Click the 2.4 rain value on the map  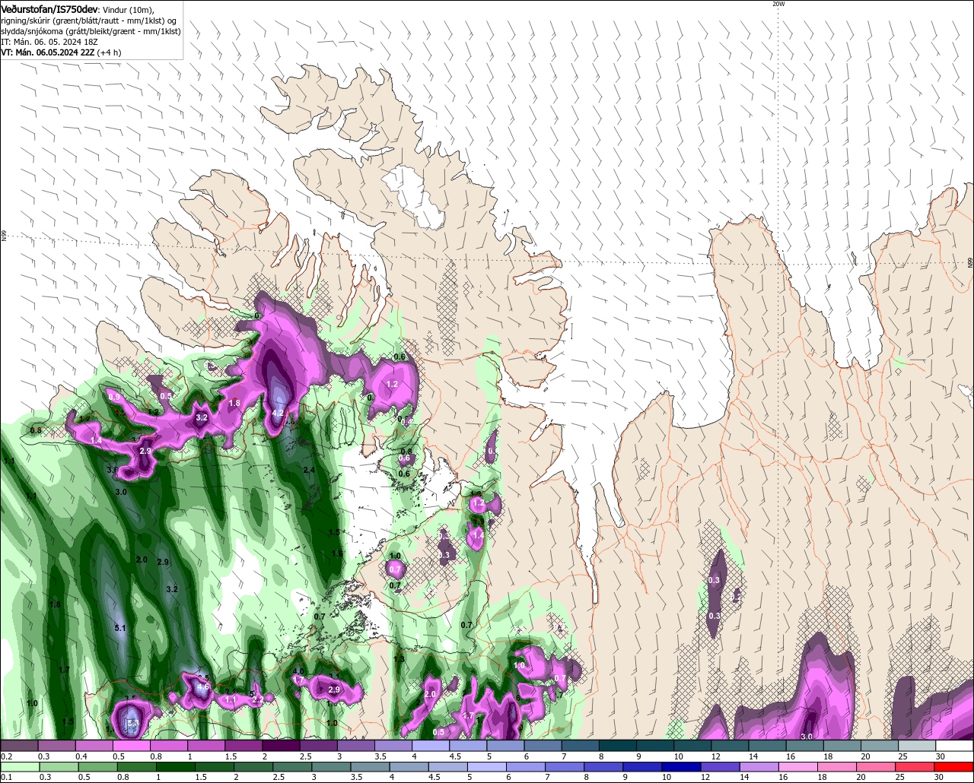coord(309,471)
